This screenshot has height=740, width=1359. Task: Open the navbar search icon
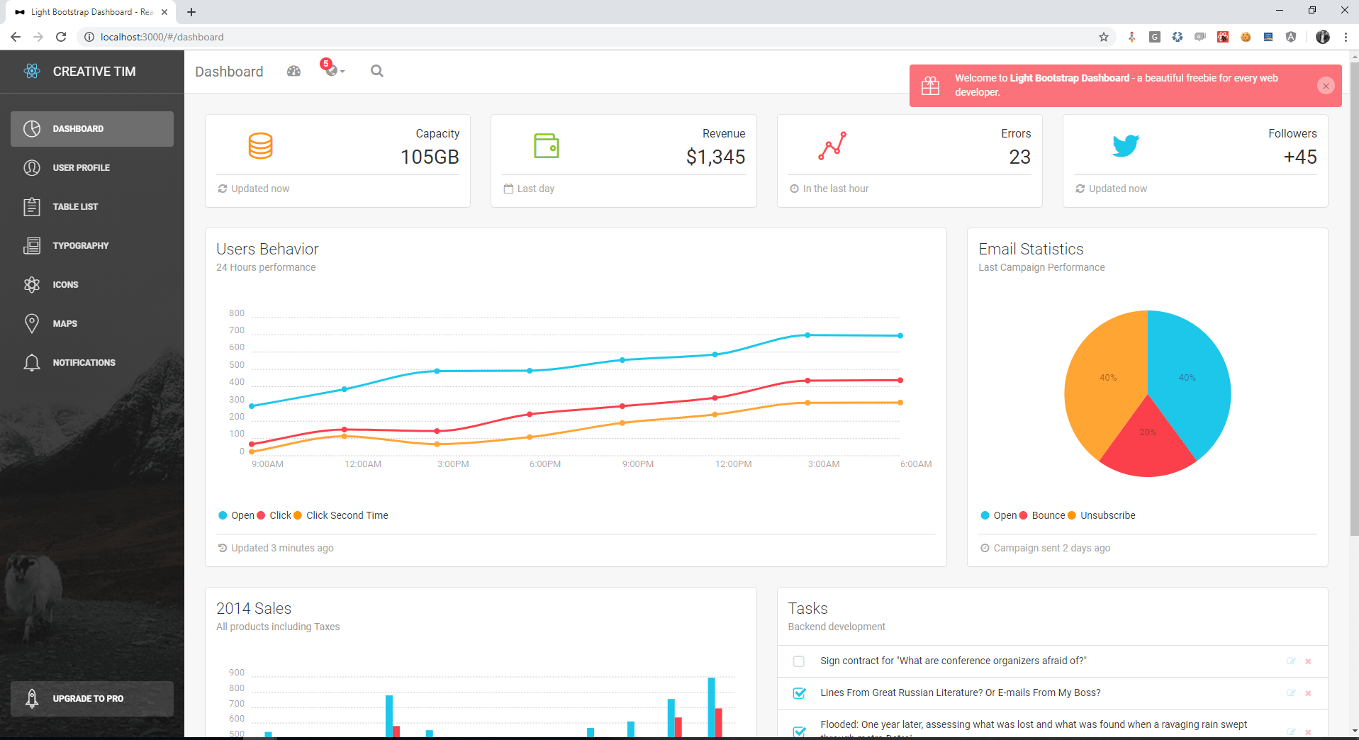click(376, 71)
